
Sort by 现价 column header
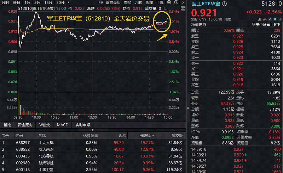(122, 136)
